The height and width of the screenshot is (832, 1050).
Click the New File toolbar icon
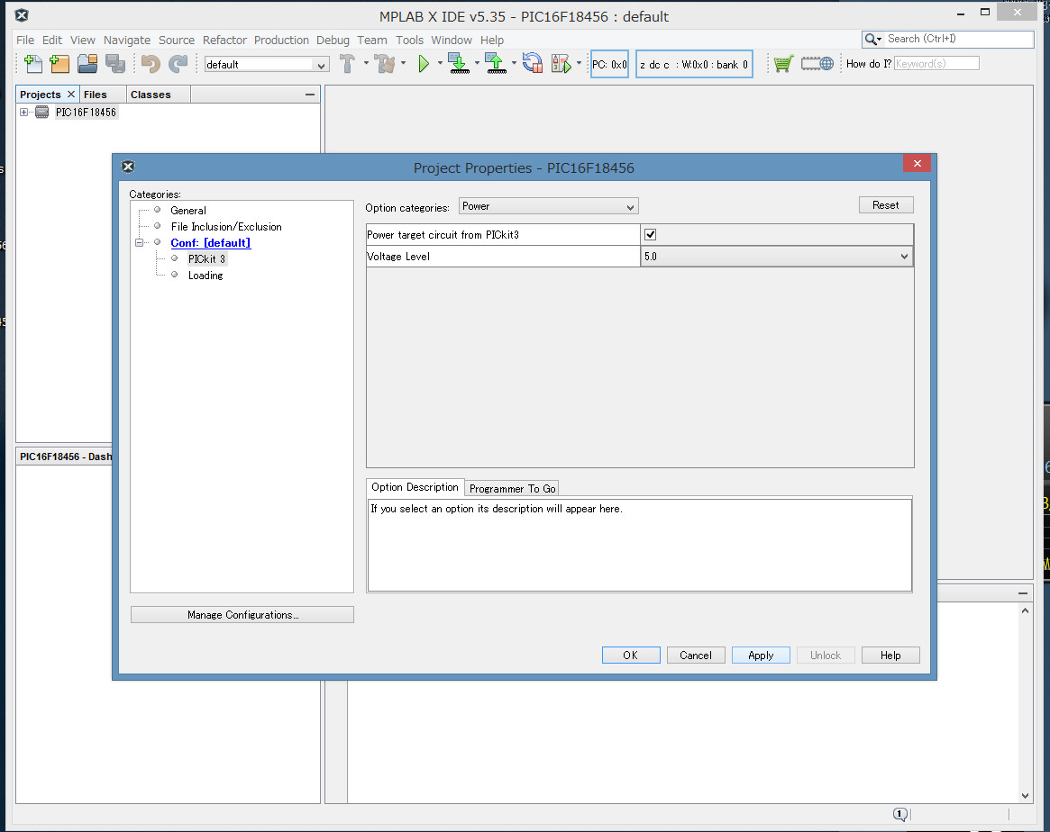coord(32,64)
